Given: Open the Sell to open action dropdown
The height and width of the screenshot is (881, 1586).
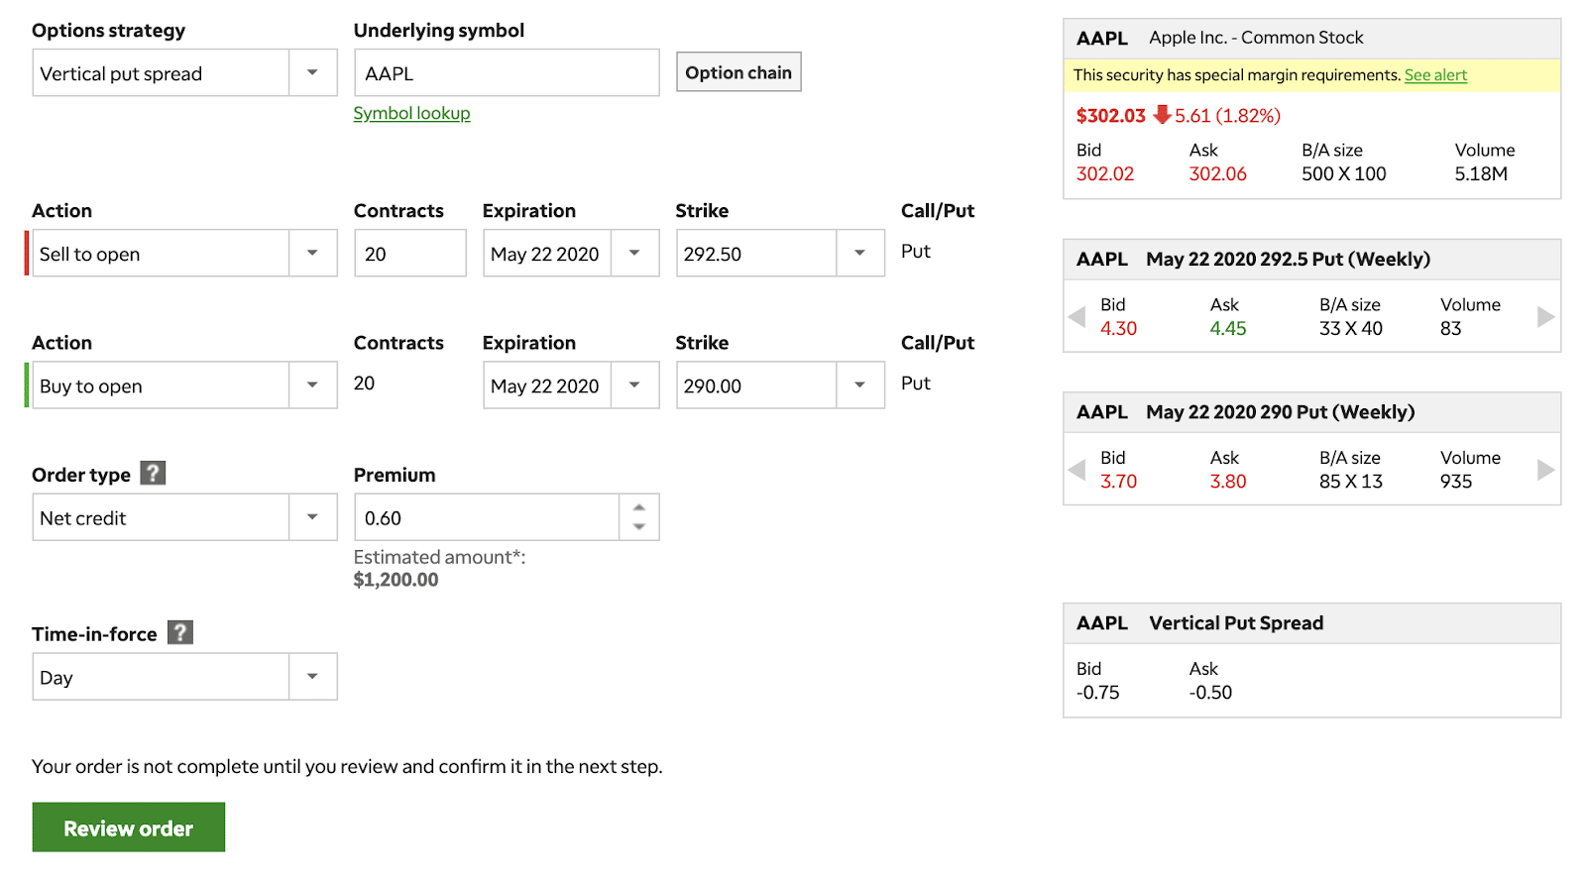Looking at the screenshot, I should (x=313, y=254).
